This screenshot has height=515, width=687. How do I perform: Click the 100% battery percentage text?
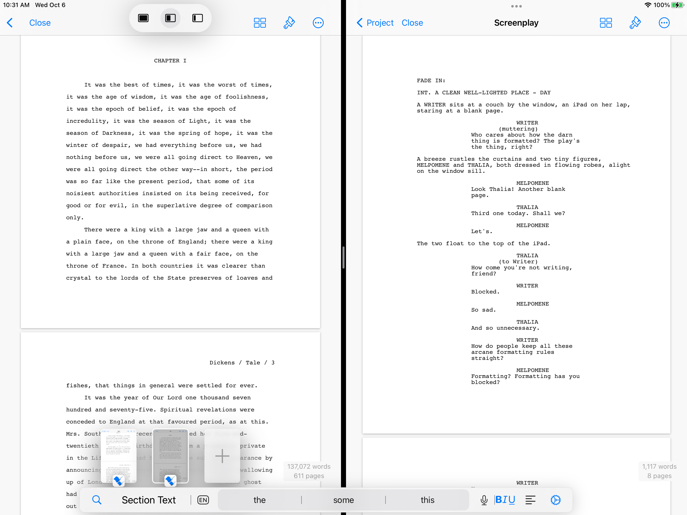click(662, 5)
